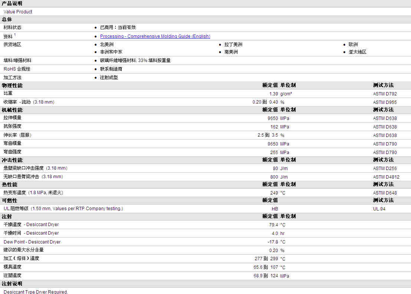Select the 162 MPa tensile strength value
The image size is (411, 294).
274,127
